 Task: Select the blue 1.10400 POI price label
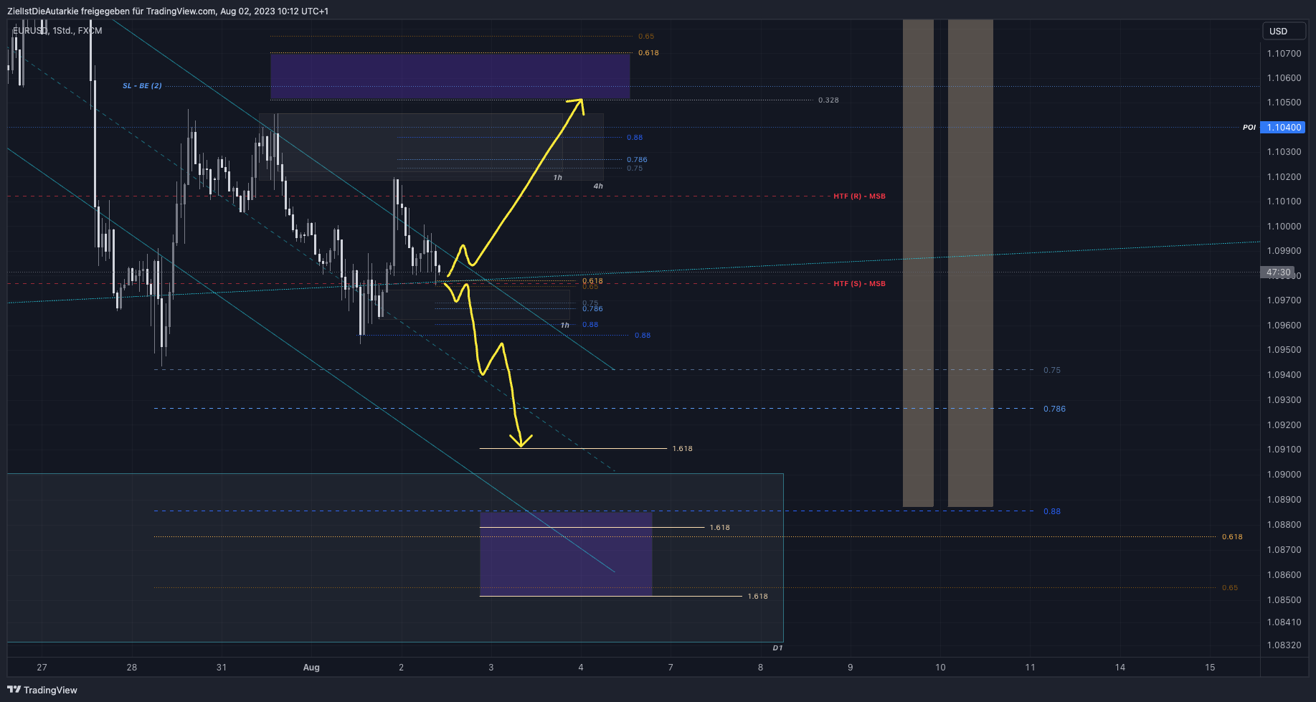point(1282,127)
